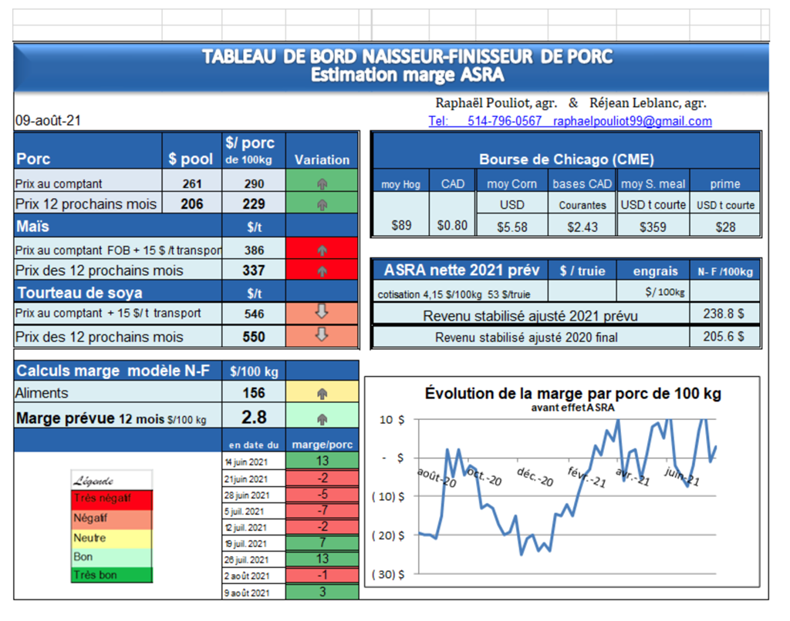Click the yellow up arrow in Aliments row

[x=322, y=394]
